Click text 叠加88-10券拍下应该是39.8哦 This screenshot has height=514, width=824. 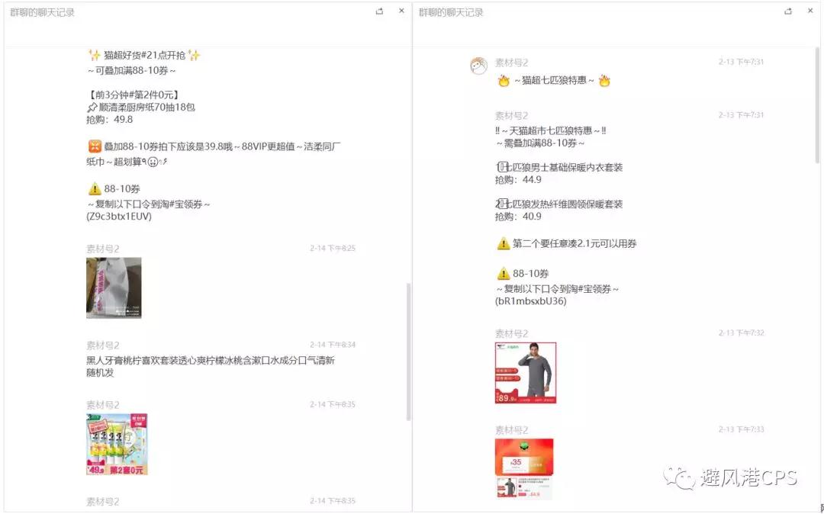point(168,146)
